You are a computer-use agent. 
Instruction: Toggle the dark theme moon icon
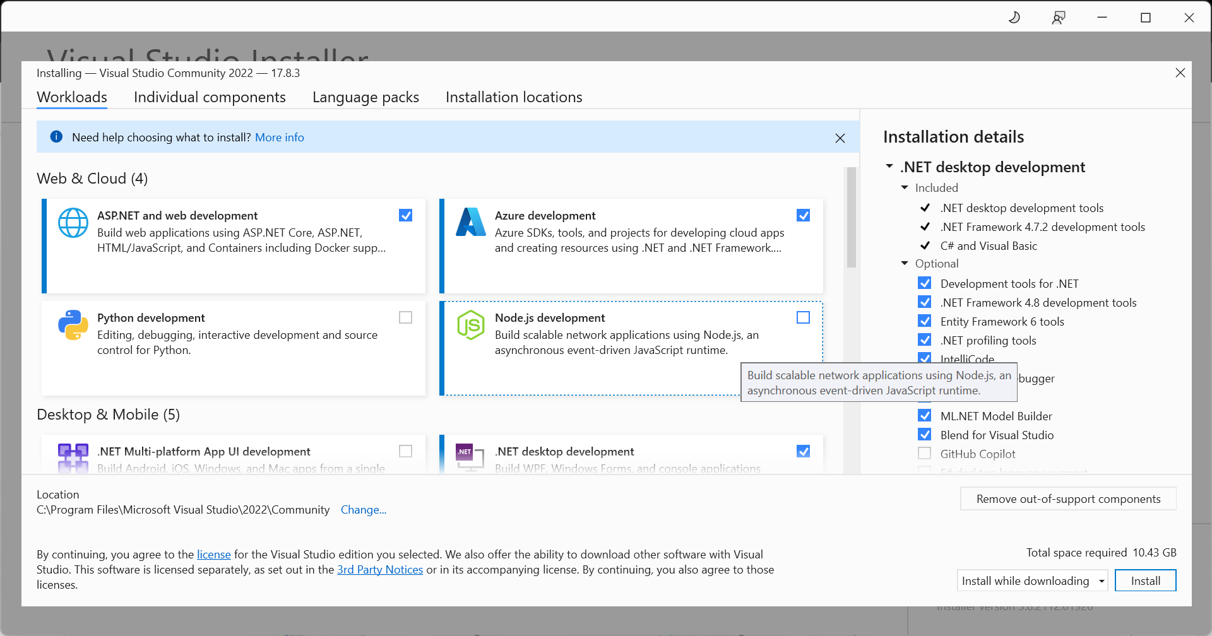point(1014,18)
